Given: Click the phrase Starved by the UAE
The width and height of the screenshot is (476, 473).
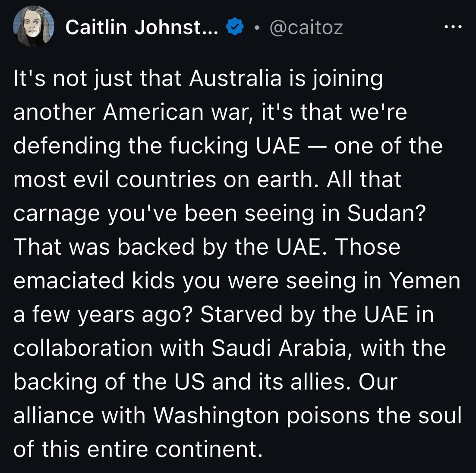Looking at the screenshot, I should [x=304, y=314].
